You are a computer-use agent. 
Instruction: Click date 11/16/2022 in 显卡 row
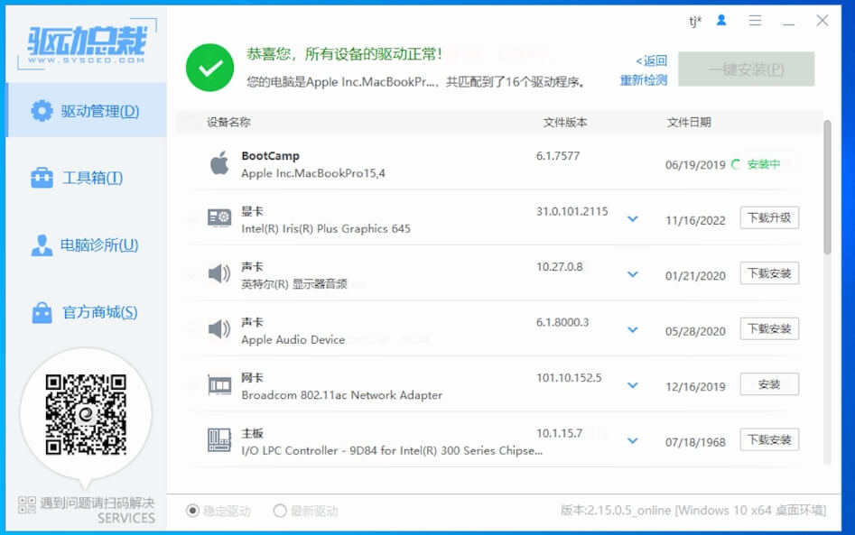[x=695, y=221]
